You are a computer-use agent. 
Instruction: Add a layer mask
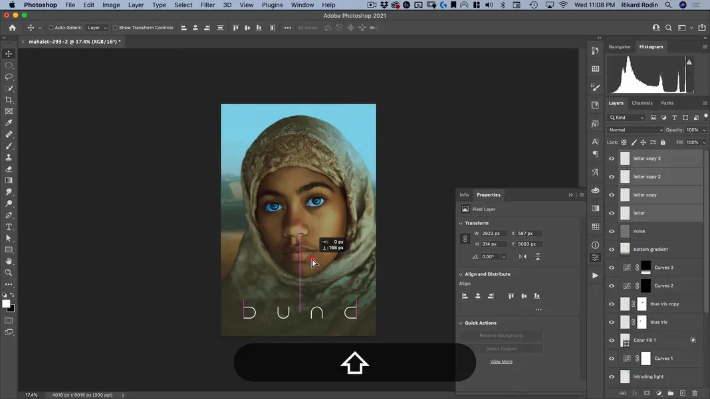pyautogui.click(x=647, y=393)
